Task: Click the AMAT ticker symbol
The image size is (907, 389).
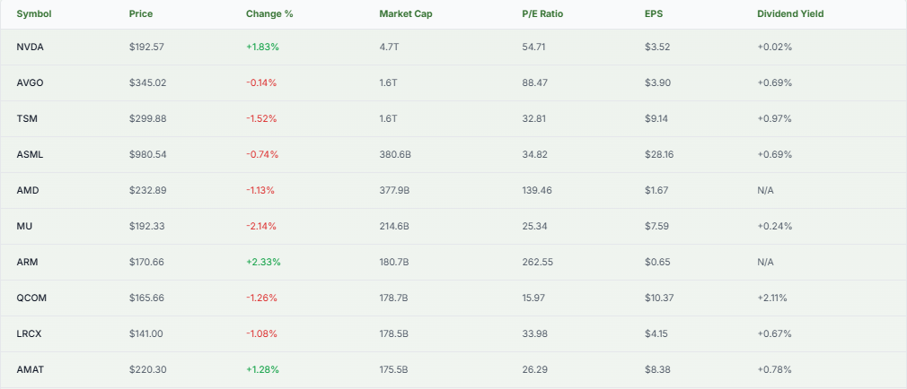Action: pos(30,369)
